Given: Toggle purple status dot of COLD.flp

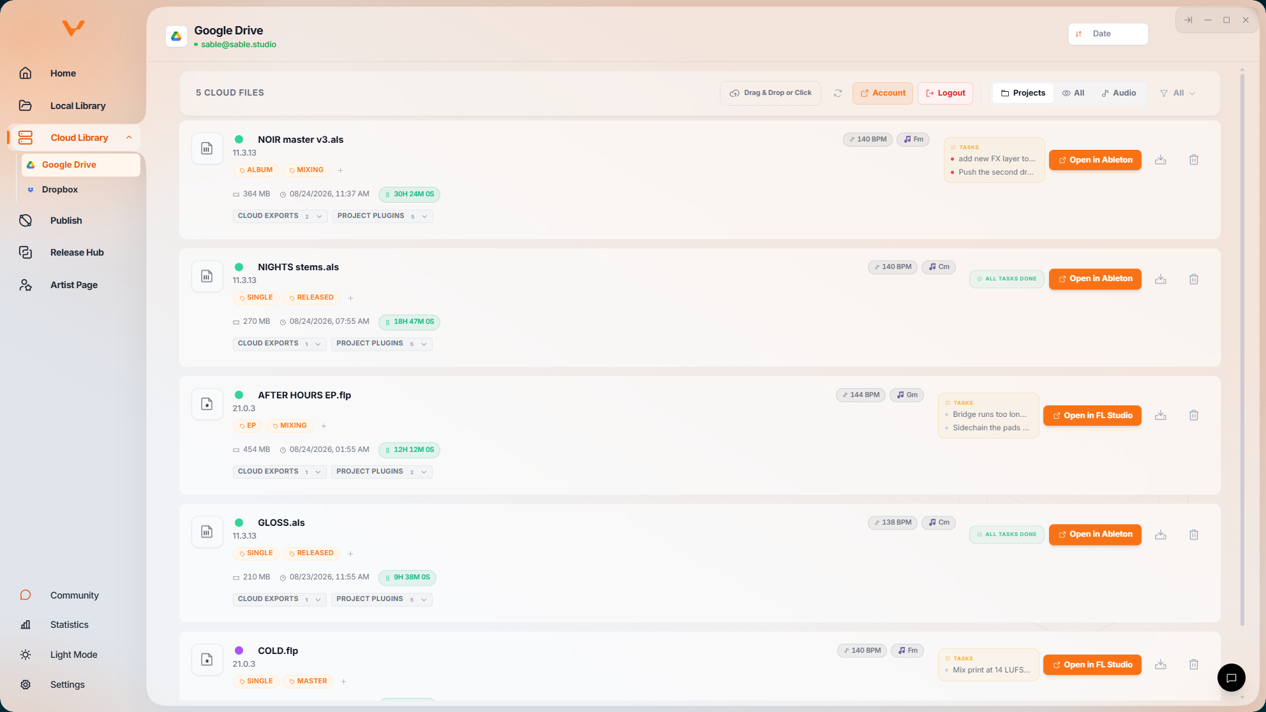Looking at the screenshot, I should [239, 651].
